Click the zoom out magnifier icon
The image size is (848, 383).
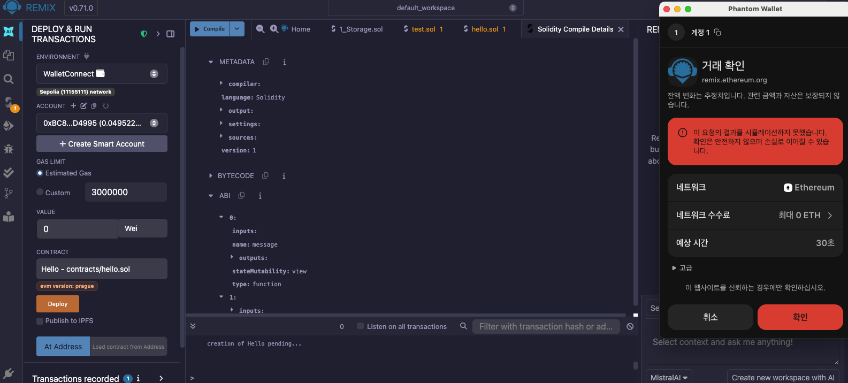coord(261,29)
